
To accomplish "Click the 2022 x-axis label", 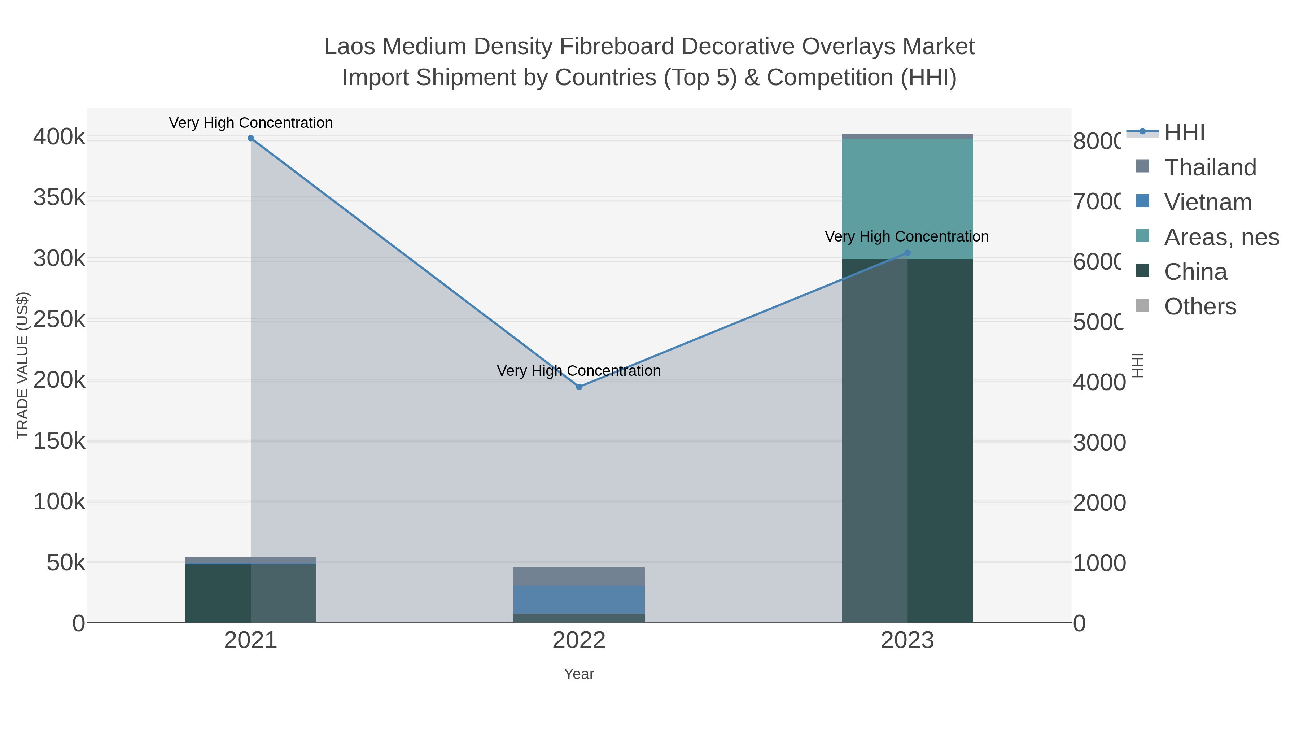I will point(579,641).
